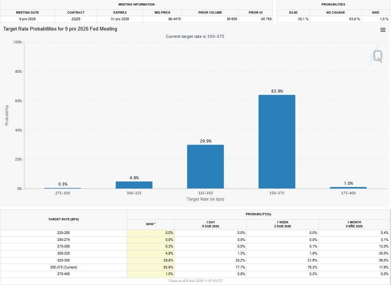This screenshot has height=285, width=391.
Task: Click the chart title text for 9 pro 2026
Action: click(x=60, y=29)
